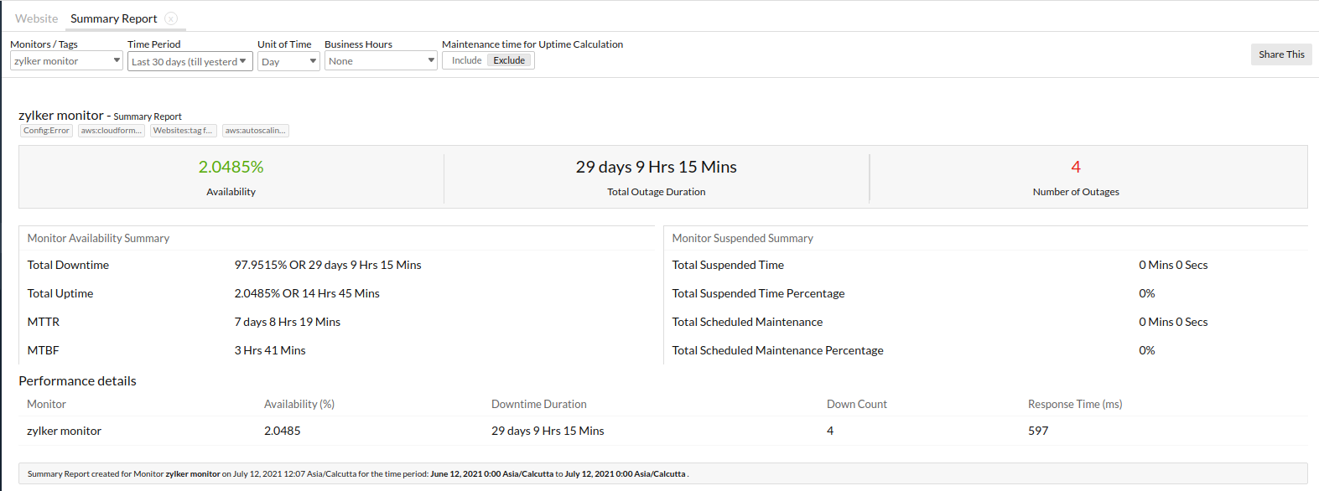Open the Business Hours dropdown
Image resolution: width=1319 pixels, height=491 pixels.
click(381, 61)
